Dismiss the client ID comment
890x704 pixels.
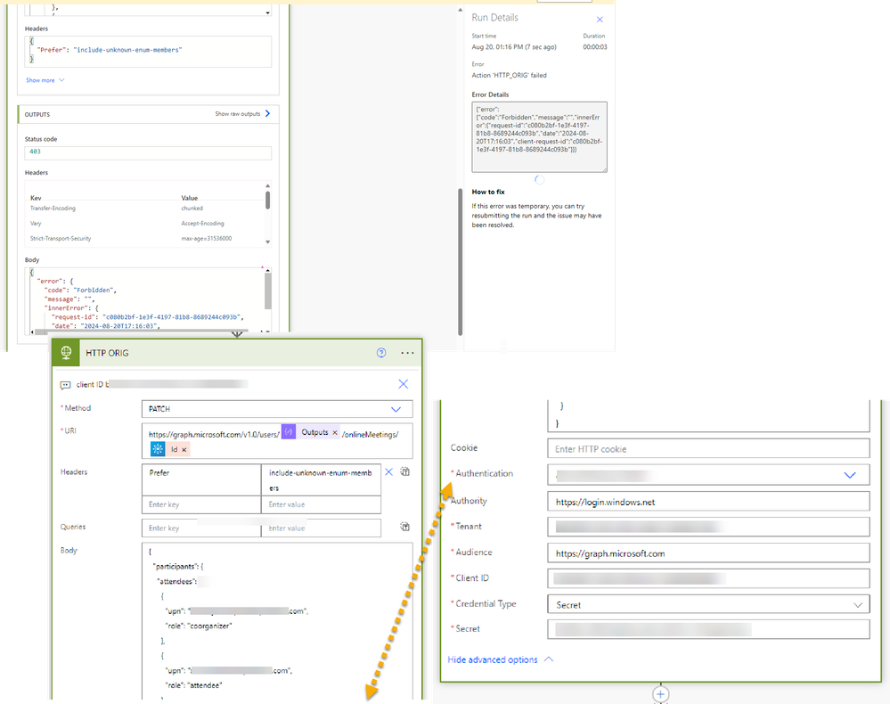(x=403, y=384)
